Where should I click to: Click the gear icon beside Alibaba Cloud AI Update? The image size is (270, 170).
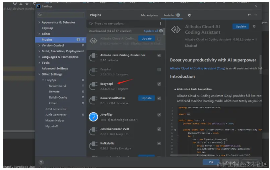coord(254,26)
